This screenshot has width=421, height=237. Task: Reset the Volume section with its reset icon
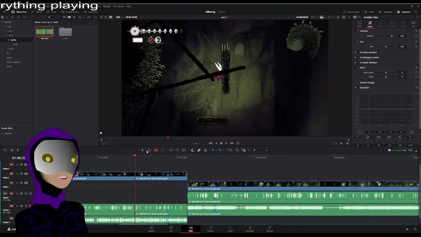pos(416,31)
